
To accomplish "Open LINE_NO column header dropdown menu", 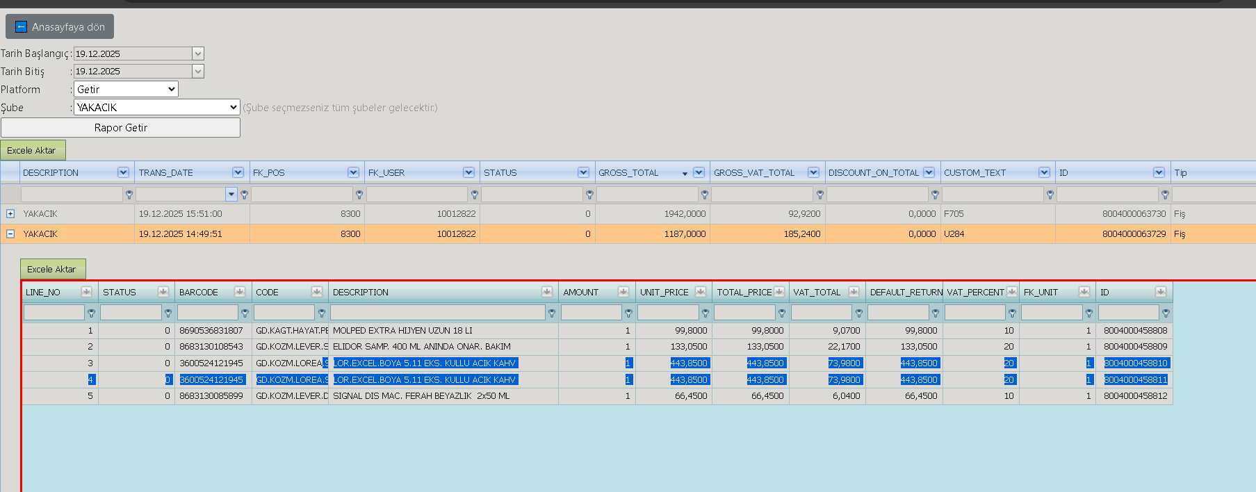I will pyautogui.click(x=86, y=292).
